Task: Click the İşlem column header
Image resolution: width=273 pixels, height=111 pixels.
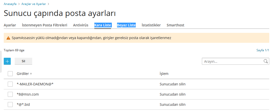Action: click(x=164, y=74)
